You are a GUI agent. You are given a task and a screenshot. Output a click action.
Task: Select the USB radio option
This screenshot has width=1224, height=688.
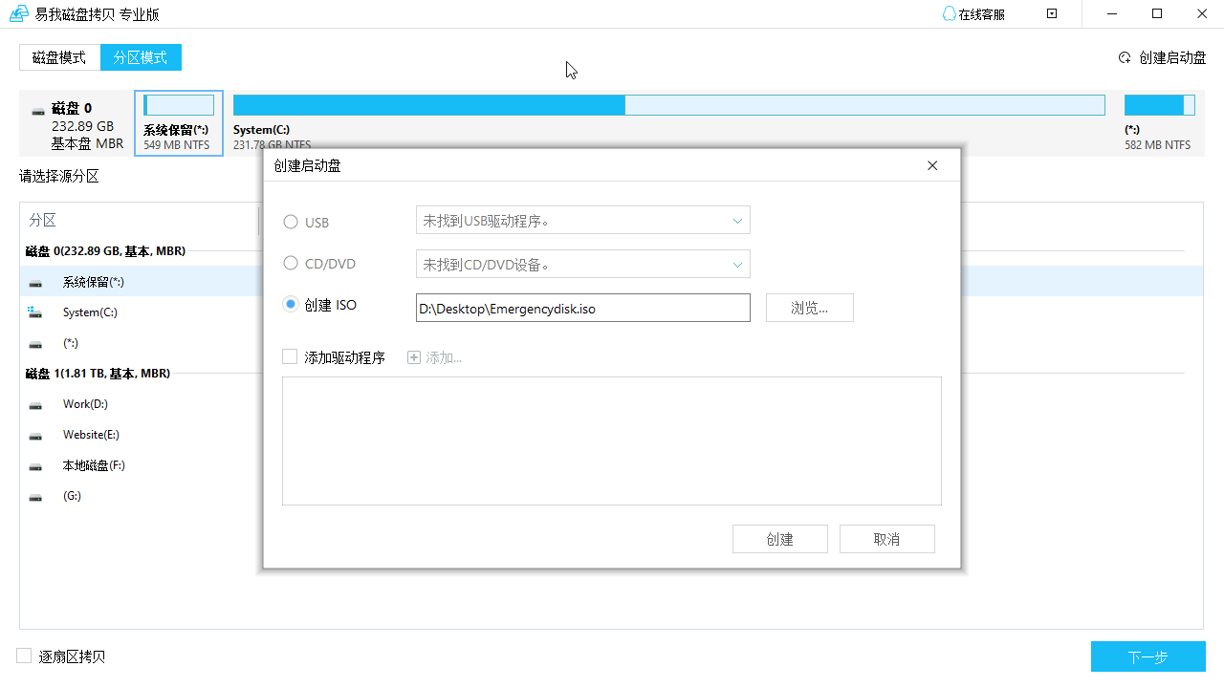(290, 221)
